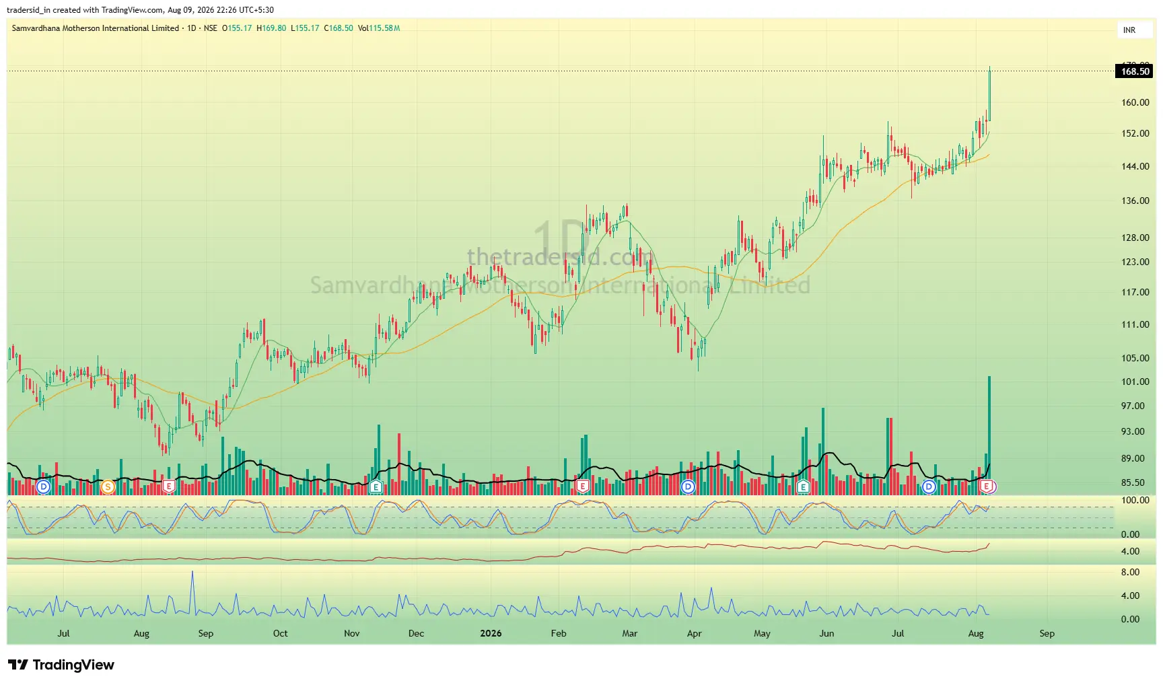Viewport: 1163px width, 685px height.
Task: Click the high value H169.80
Action: click(271, 28)
